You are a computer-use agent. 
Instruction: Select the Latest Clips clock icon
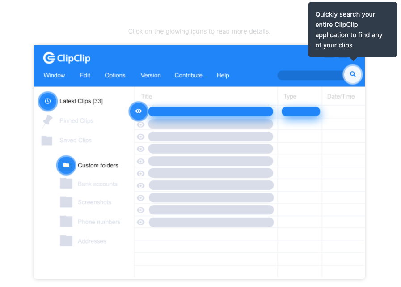[x=47, y=101]
